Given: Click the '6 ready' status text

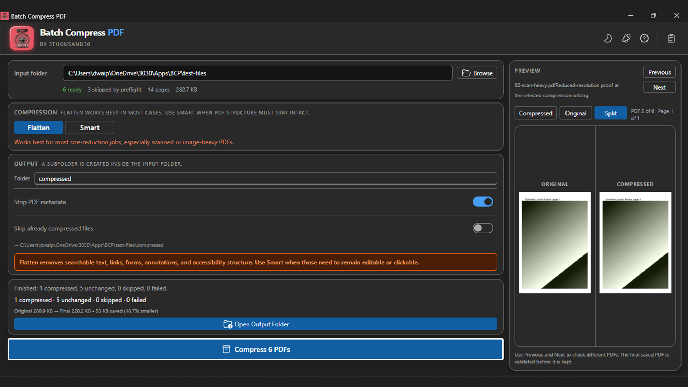Looking at the screenshot, I should point(72,90).
